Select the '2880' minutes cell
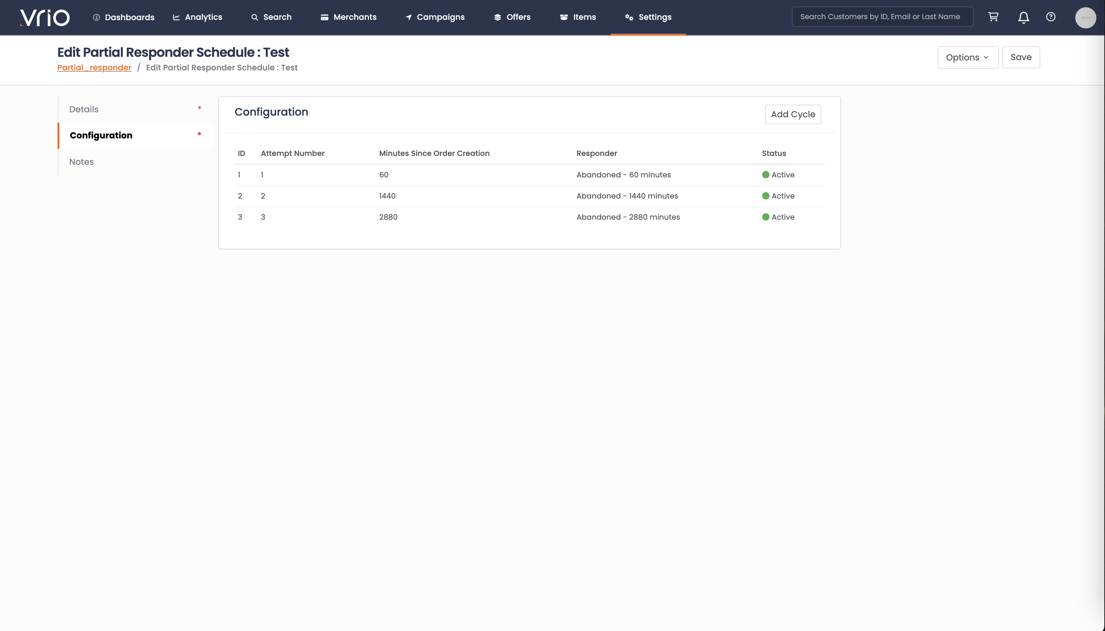Screen dimensions: 1105x631 pos(388,217)
